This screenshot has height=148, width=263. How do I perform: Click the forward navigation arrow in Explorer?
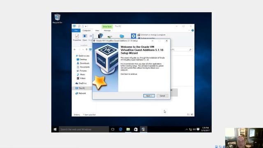tap(79, 49)
